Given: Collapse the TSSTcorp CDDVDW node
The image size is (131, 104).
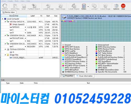Looking at the screenshot, I should (x=5, y=49).
